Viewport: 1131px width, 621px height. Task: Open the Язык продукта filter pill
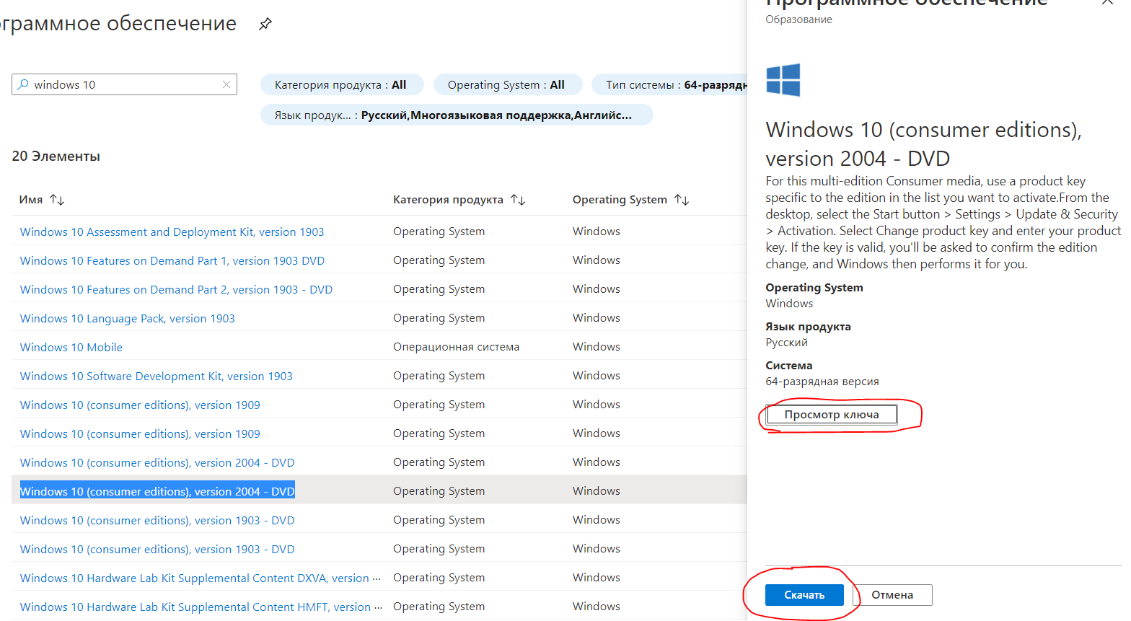tap(457, 115)
